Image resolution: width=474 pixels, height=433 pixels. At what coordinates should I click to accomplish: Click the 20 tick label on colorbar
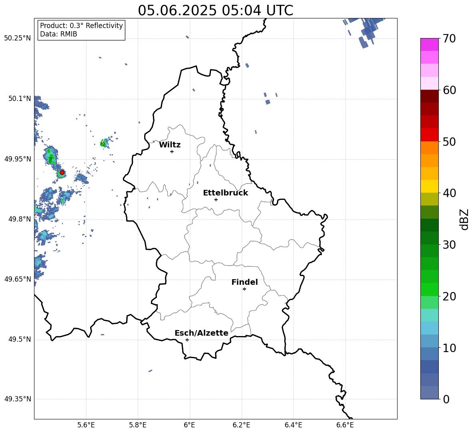tap(449, 296)
